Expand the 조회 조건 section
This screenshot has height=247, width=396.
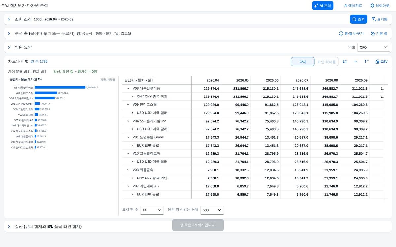[9, 19]
